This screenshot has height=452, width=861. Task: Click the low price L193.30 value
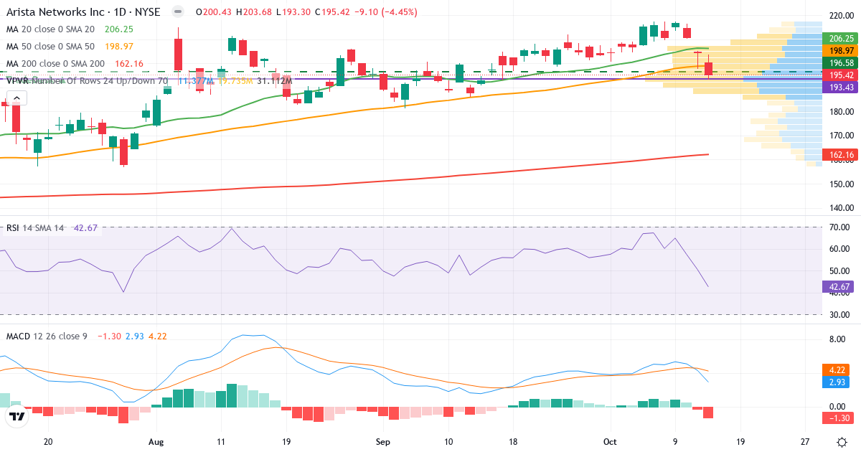tap(295, 12)
